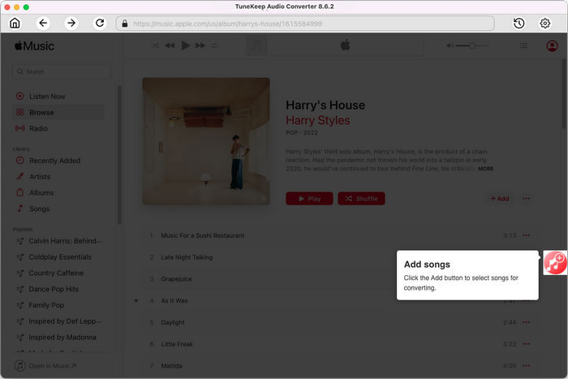Open the Coldplay Essentials playlist
The image size is (568, 379).
coord(60,257)
